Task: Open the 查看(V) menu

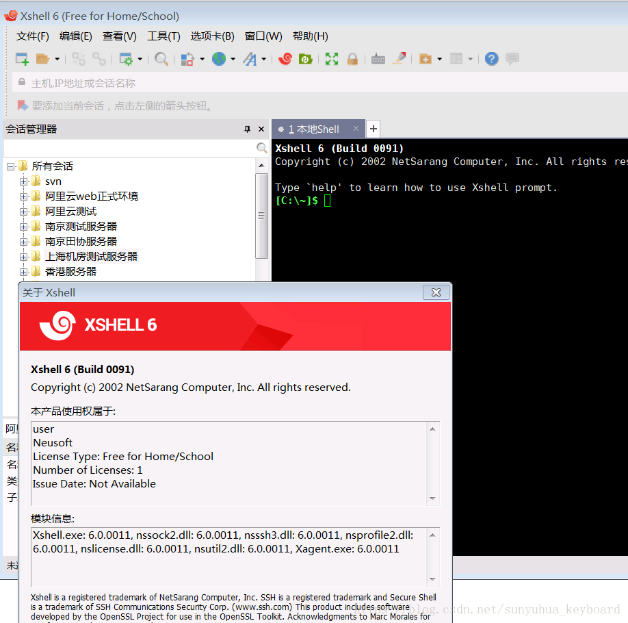Action: (x=119, y=36)
